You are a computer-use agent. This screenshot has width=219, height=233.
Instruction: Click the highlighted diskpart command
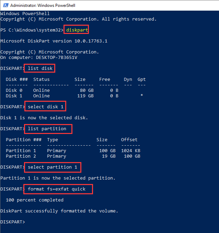click(x=77, y=30)
